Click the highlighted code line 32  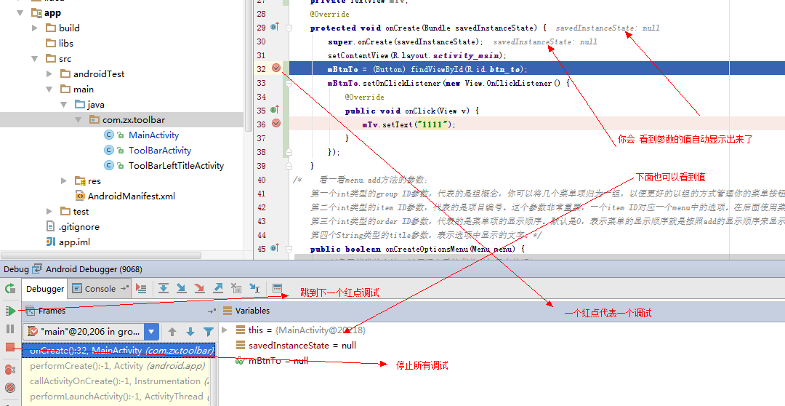tap(536, 68)
